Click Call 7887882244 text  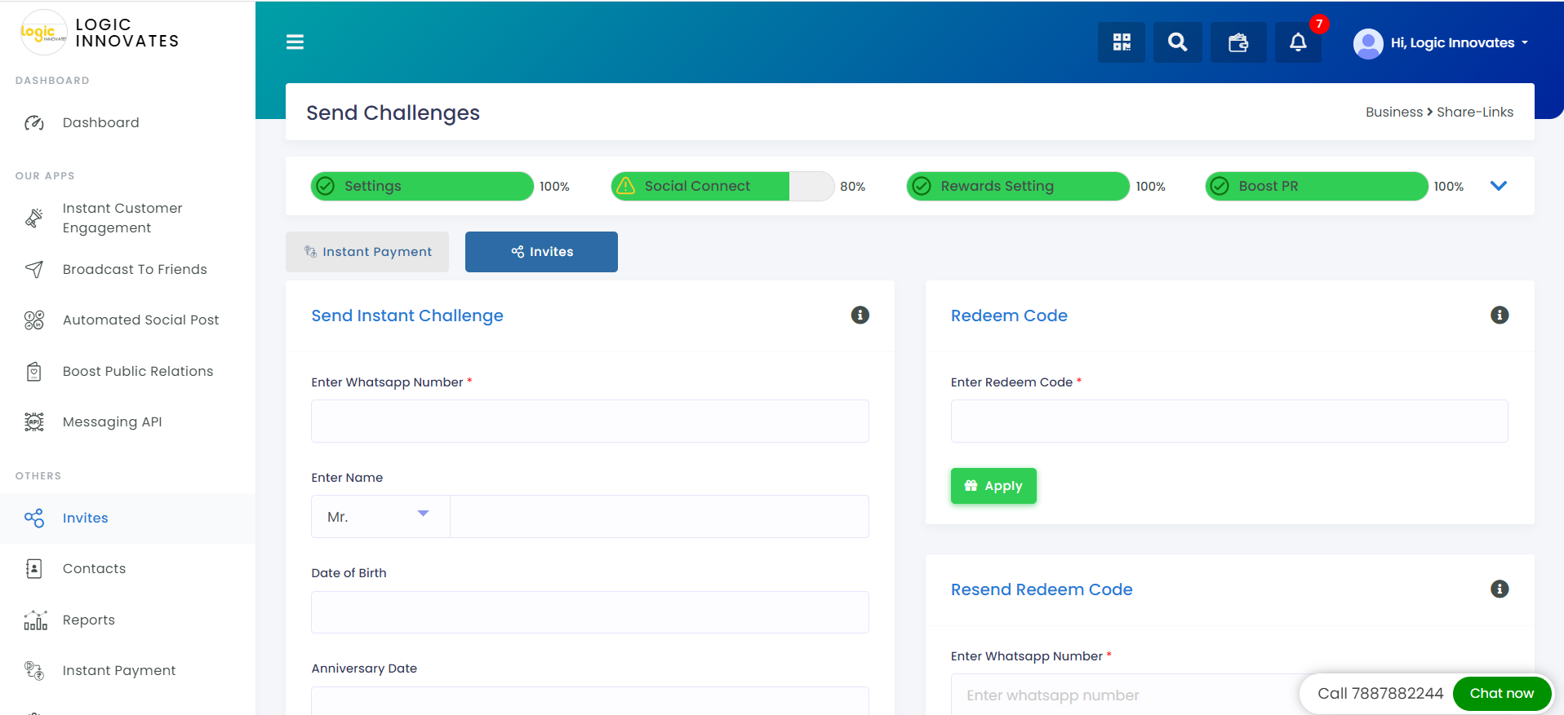pos(1380,694)
